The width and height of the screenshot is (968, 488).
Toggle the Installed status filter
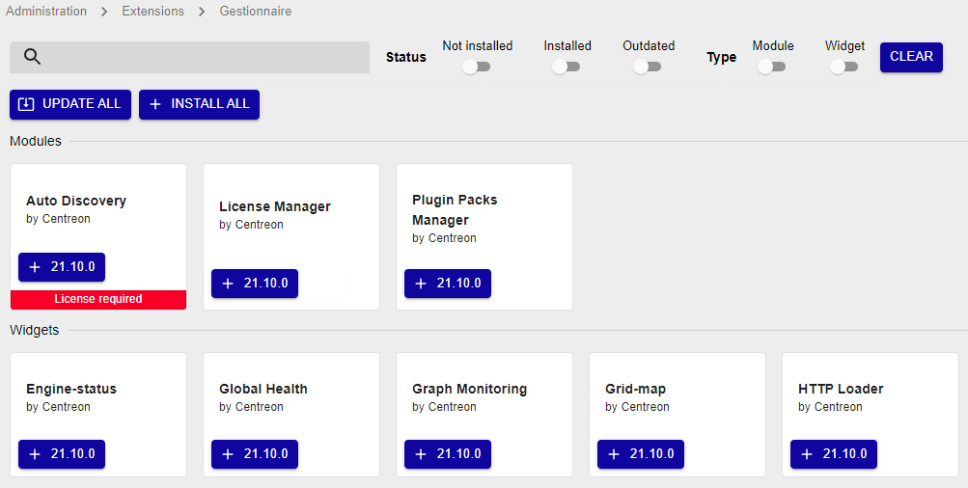pyautogui.click(x=566, y=67)
